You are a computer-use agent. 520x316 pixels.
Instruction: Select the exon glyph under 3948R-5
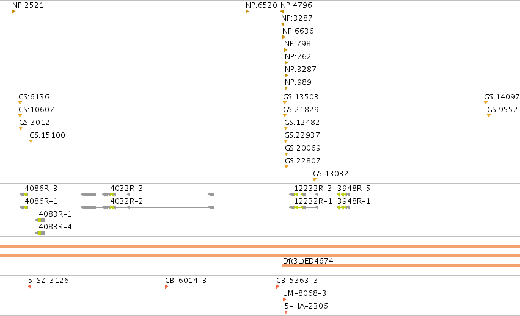[x=343, y=195]
